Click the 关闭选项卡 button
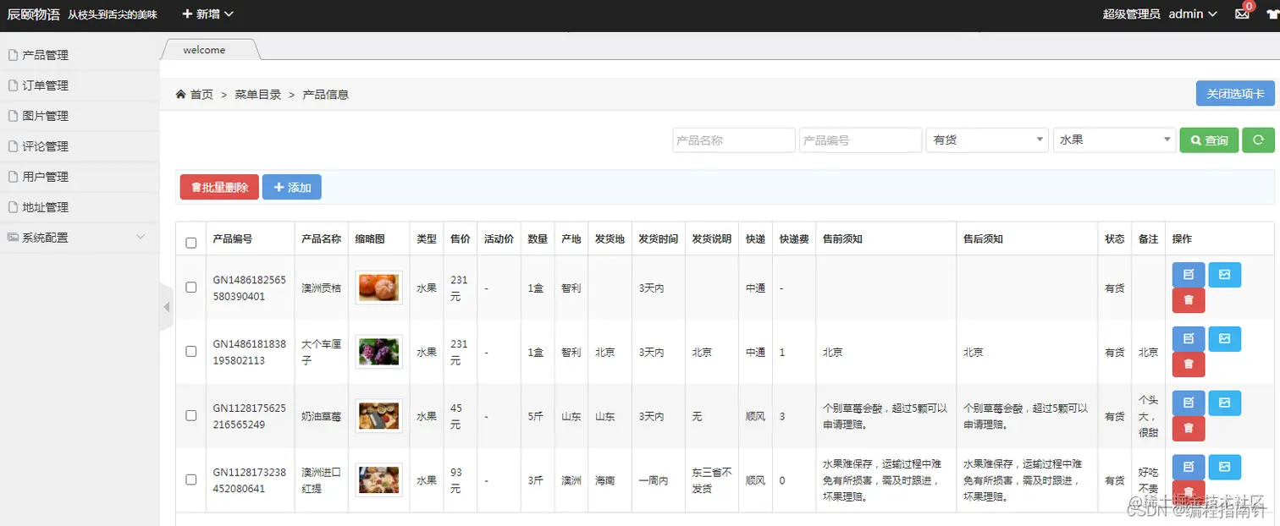The width and height of the screenshot is (1280, 526). 1235,93
